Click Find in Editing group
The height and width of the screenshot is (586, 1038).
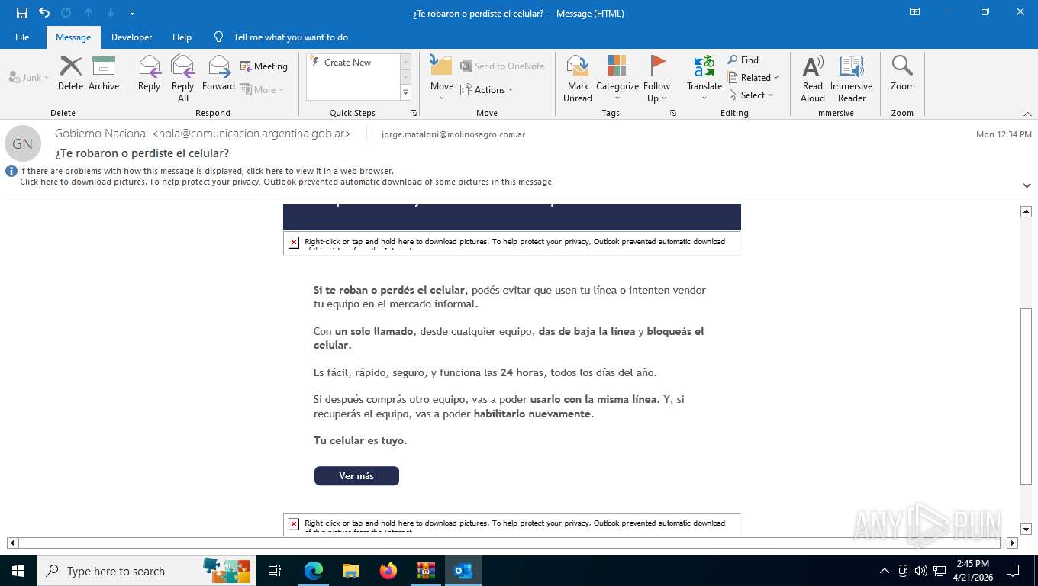point(743,60)
